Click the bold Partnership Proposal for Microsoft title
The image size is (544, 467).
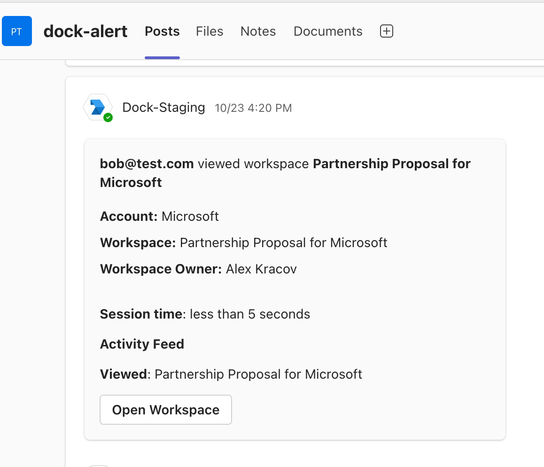[x=391, y=164]
